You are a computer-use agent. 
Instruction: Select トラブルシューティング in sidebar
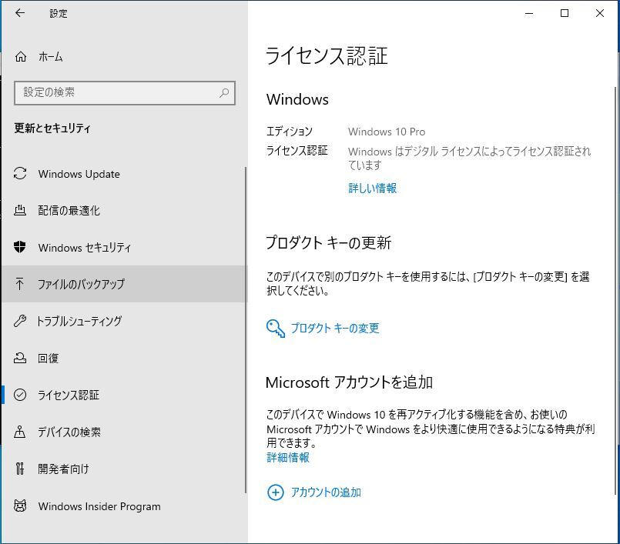tap(123, 321)
